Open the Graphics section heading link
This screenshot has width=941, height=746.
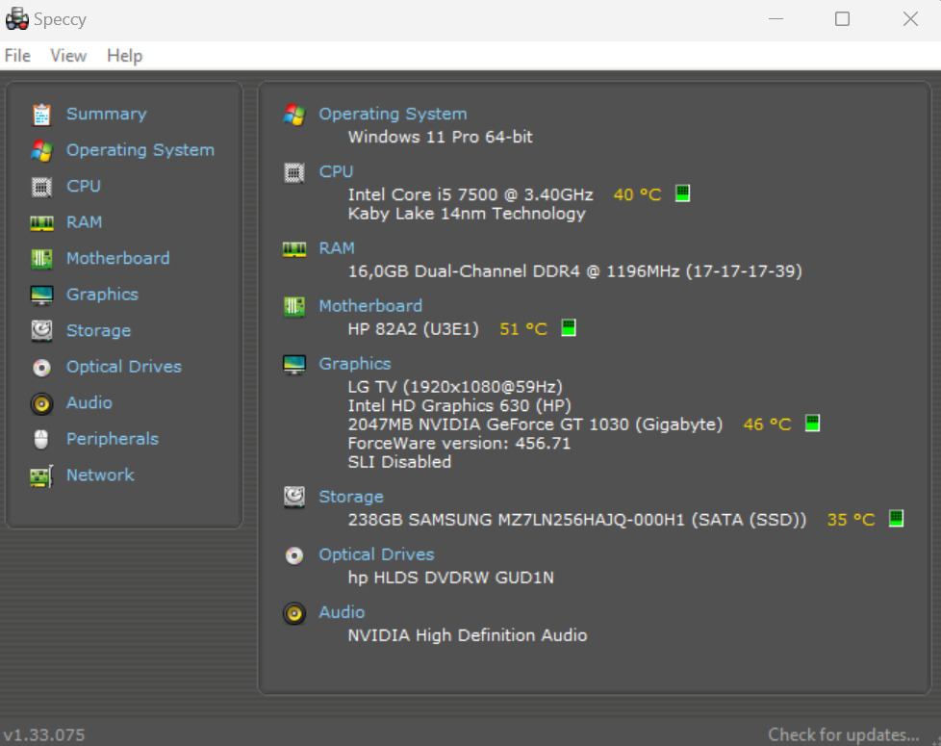click(x=355, y=363)
